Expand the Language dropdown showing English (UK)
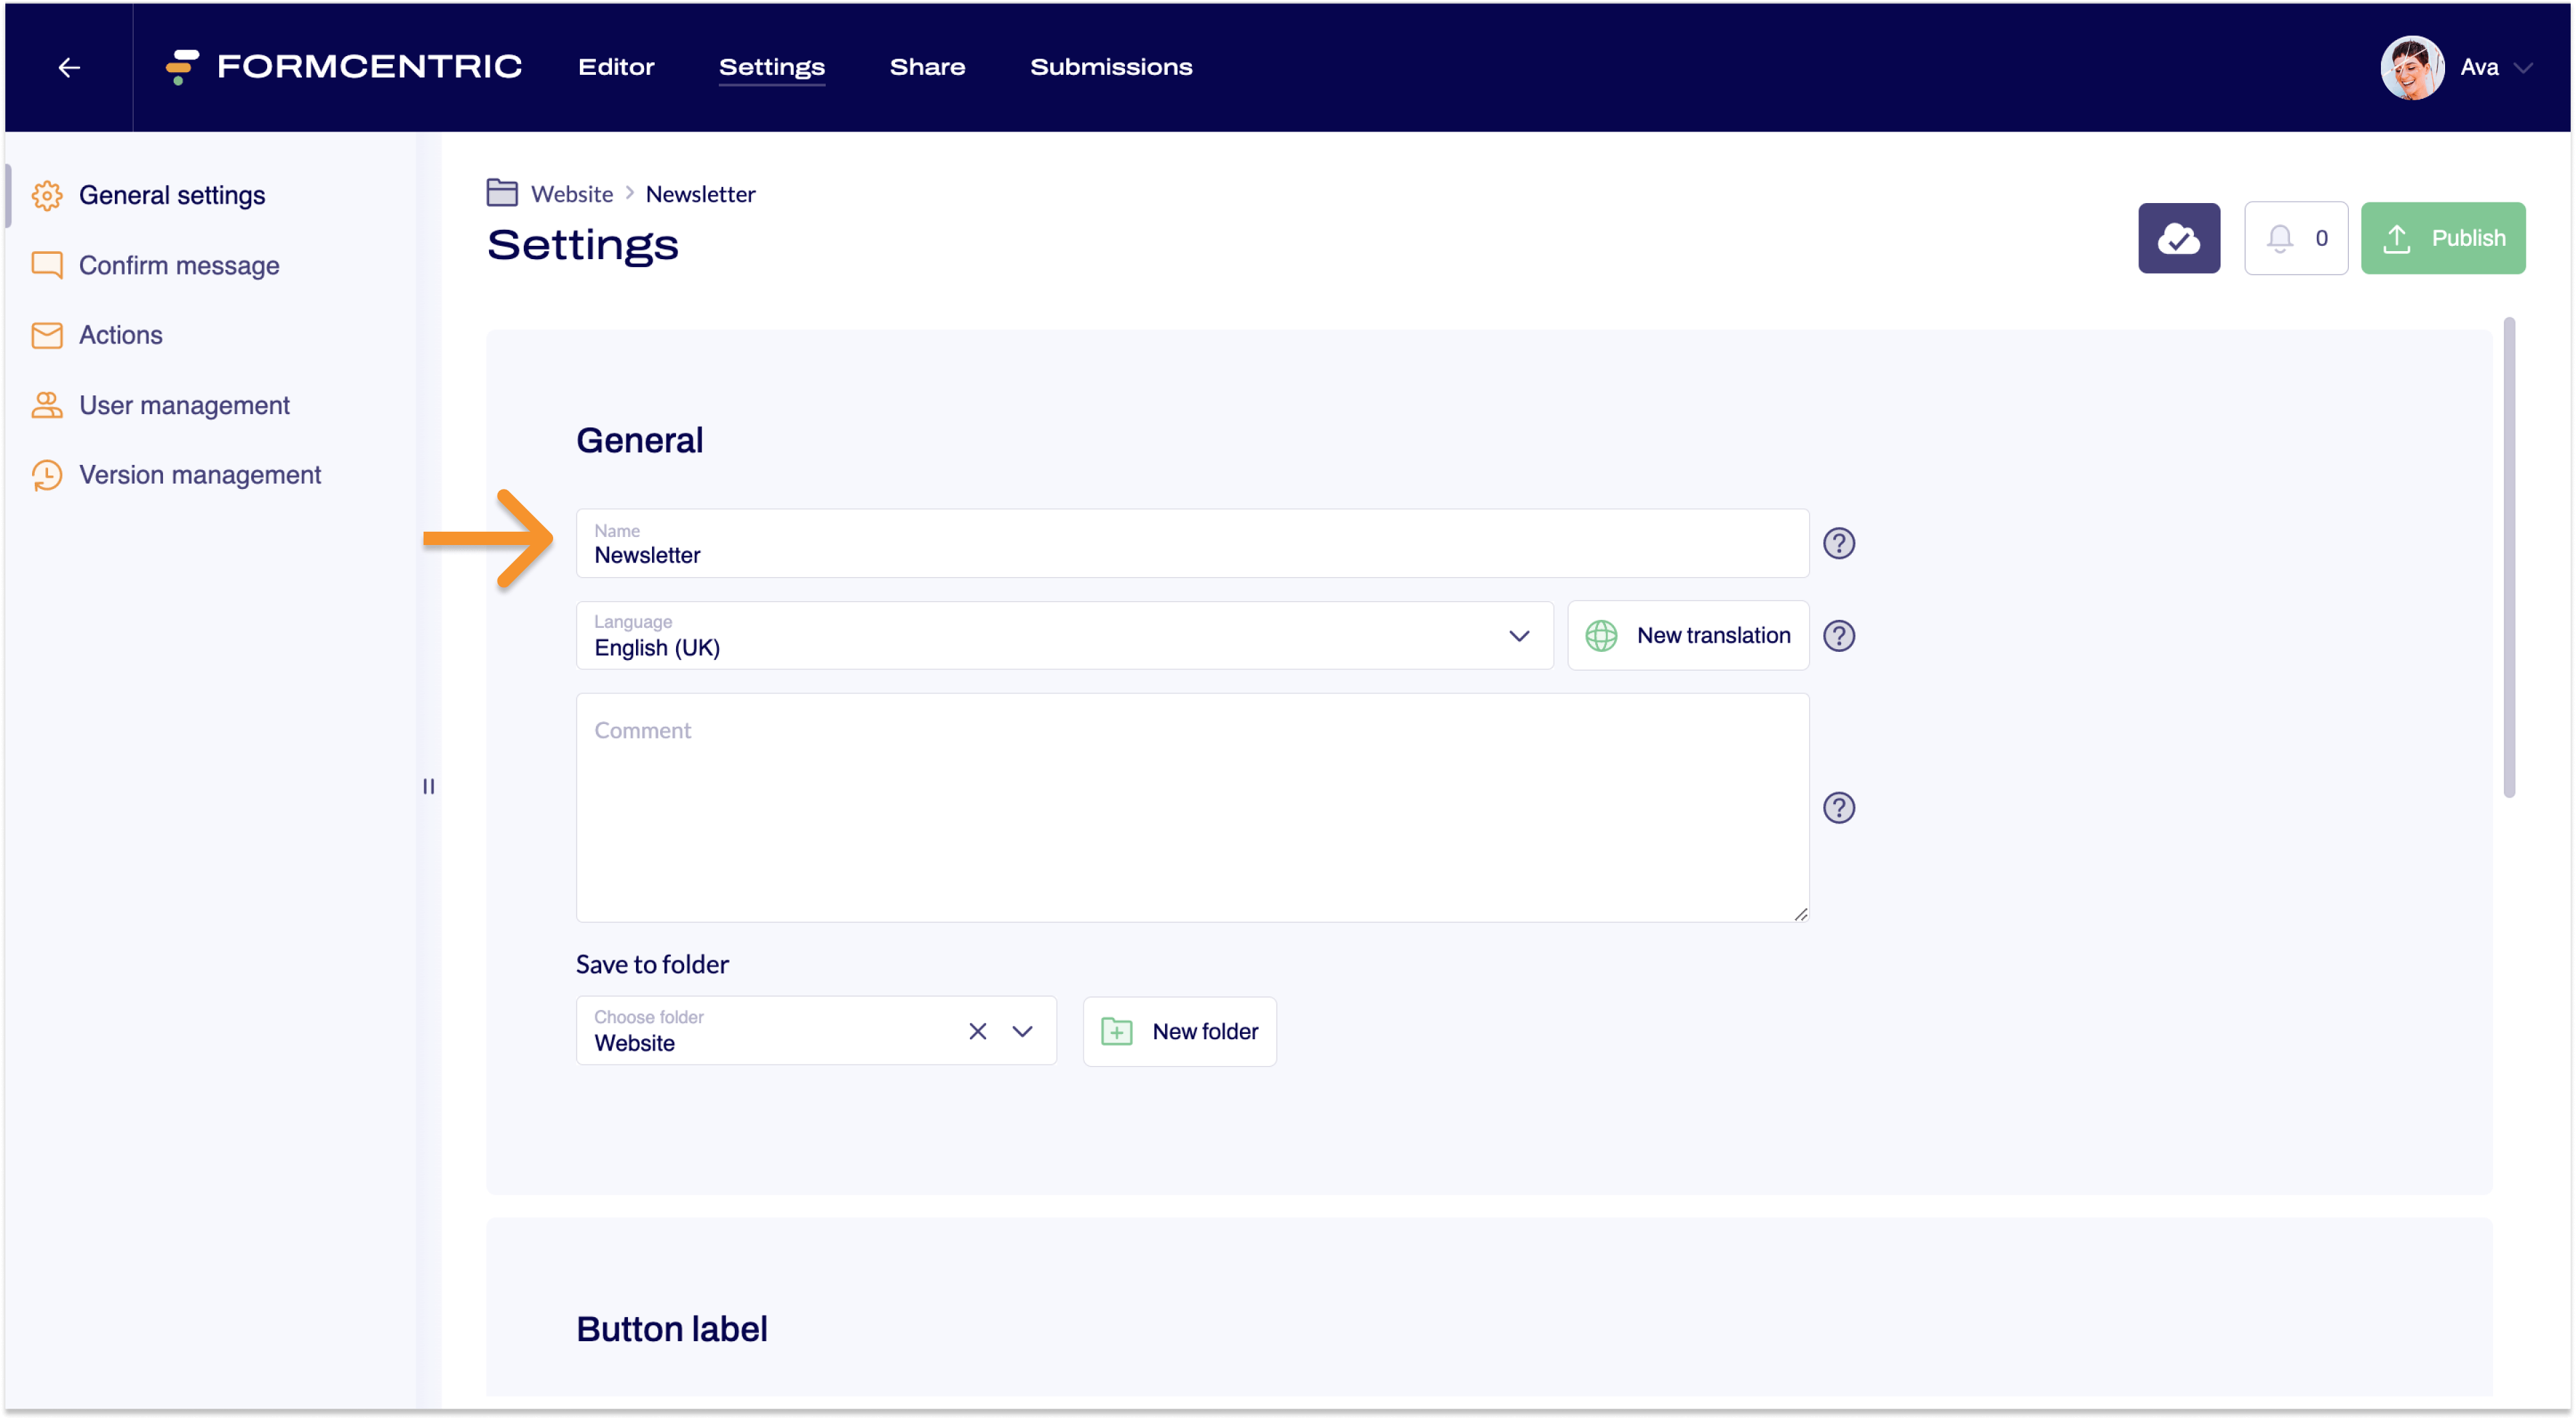The height and width of the screenshot is (1420, 2576). tap(1519, 635)
